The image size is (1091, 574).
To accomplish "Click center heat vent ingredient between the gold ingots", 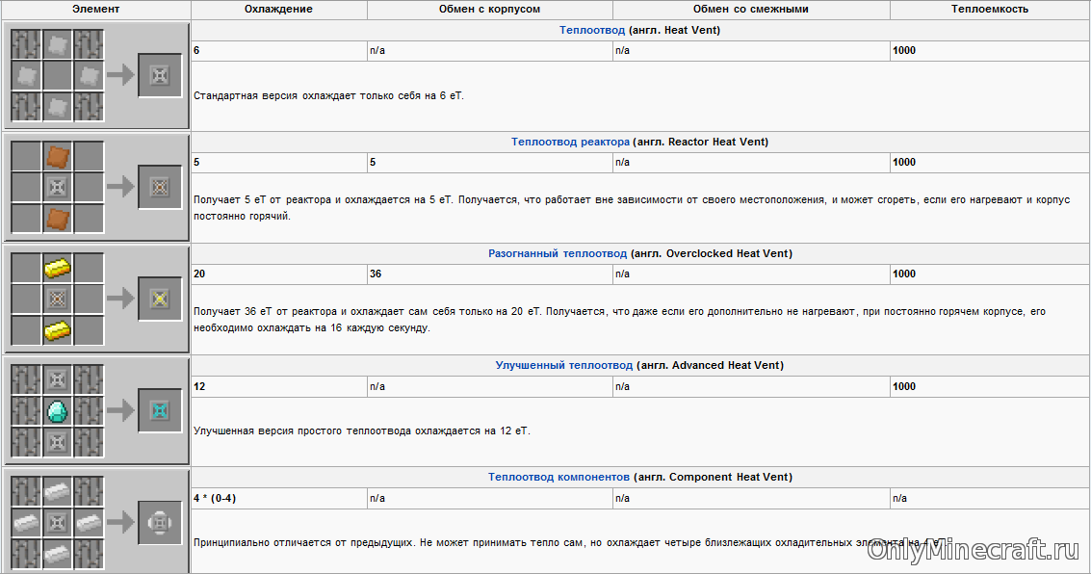I will pos(58,299).
